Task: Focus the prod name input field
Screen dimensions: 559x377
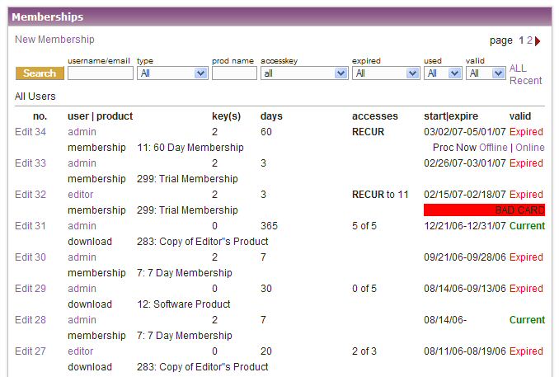Action: tap(234, 73)
